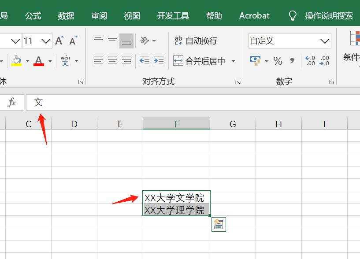
Task: Open 对齐方式 dialog launcher
Action: [x=238, y=82]
